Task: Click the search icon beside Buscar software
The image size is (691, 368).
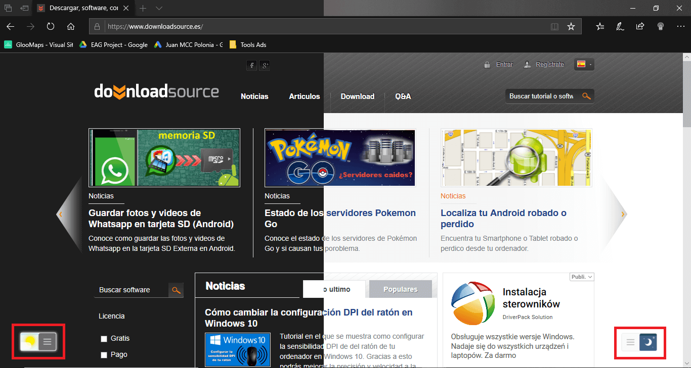Action: tap(176, 290)
